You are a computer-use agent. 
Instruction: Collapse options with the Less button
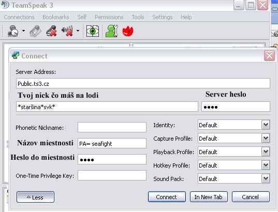pyautogui.click(x=35, y=197)
